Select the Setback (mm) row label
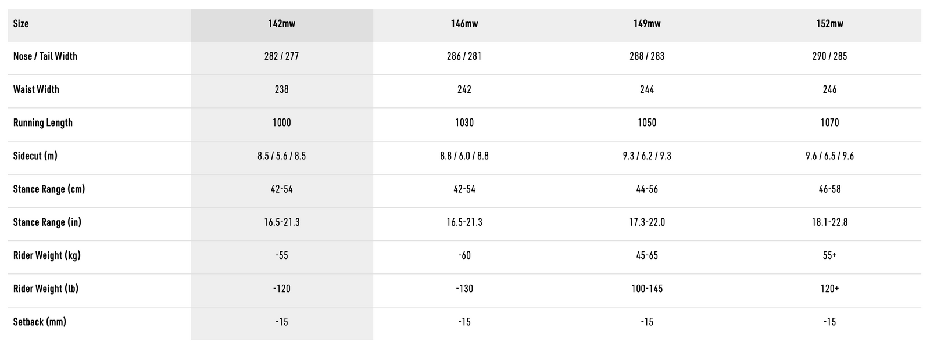The height and width of the screenshot is (342, 930). click(40, 322)
